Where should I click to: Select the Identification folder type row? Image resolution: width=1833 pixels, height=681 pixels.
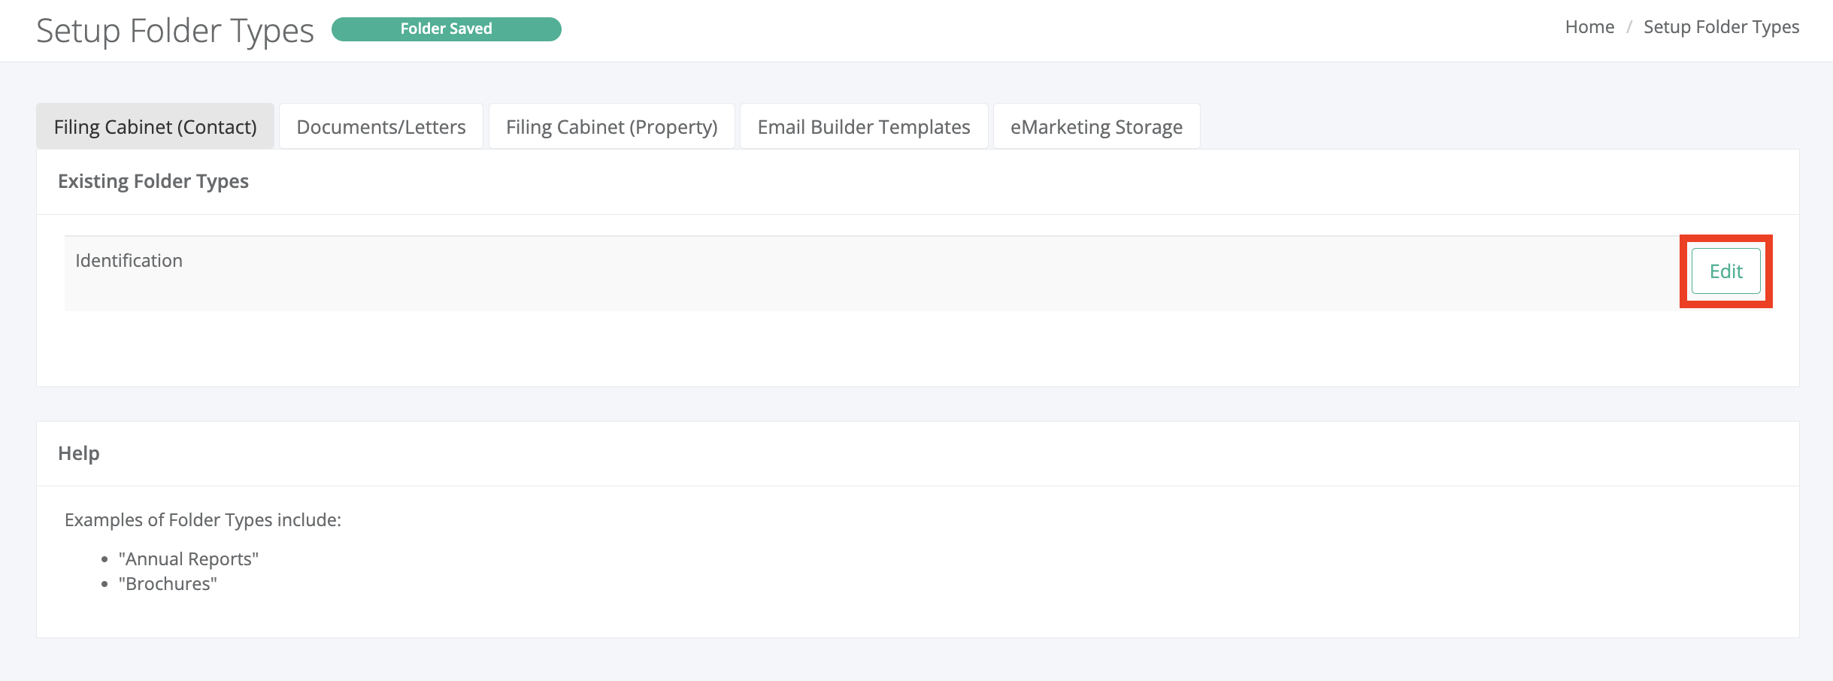(129, 261)
